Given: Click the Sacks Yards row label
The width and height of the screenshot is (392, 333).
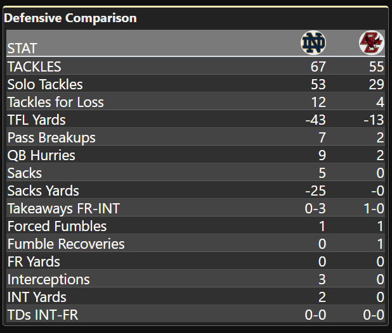Looking at the screenshot, I should point(43,191).
